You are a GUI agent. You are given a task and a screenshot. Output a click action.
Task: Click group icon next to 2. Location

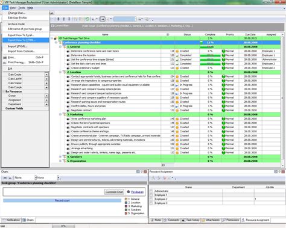point(64,72)
